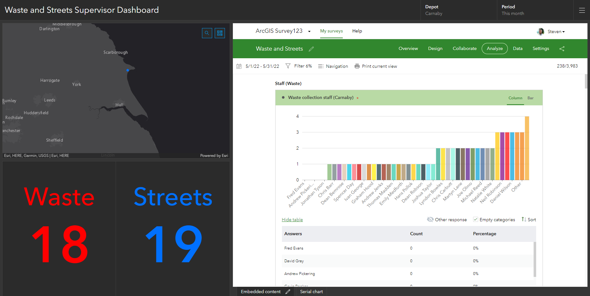
Task: Click the Waste indicator showing 18
Action: point(59,229)
